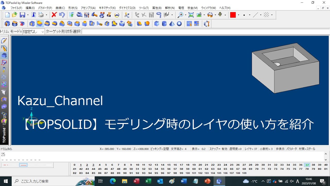Toggle layer 0 in the layer bar
Screen dimensions: 330x186
tap(75, 165)
